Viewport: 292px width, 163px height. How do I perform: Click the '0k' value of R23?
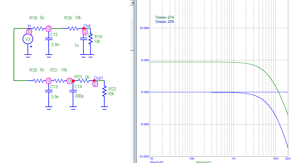[87, 77]
